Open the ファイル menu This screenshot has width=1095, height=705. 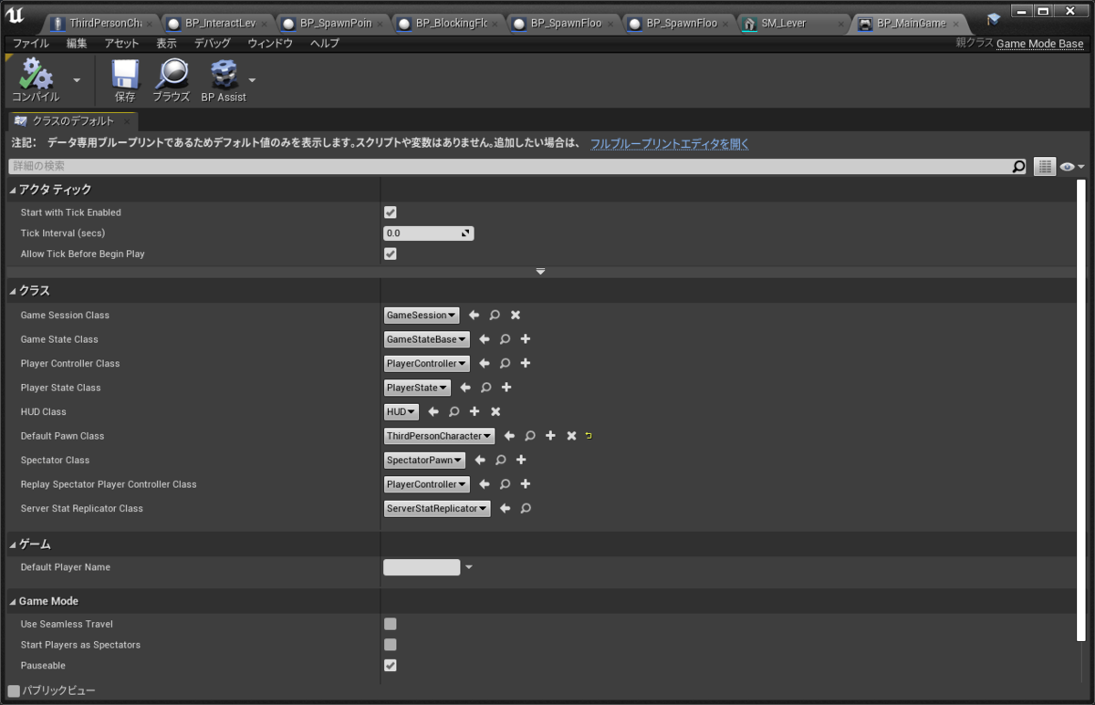click(x=31, y=43)
